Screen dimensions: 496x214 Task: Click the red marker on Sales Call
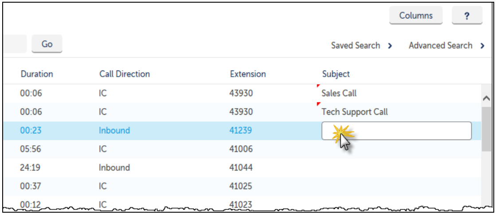pos(319,86)
